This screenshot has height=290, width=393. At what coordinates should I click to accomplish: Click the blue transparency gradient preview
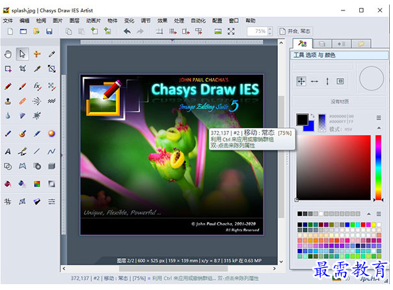(x=322, y=123)
